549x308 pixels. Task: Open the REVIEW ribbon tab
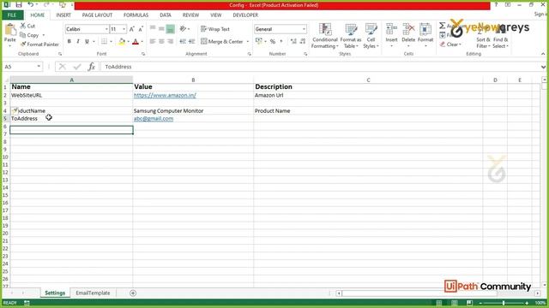click(x=190, y=15)
